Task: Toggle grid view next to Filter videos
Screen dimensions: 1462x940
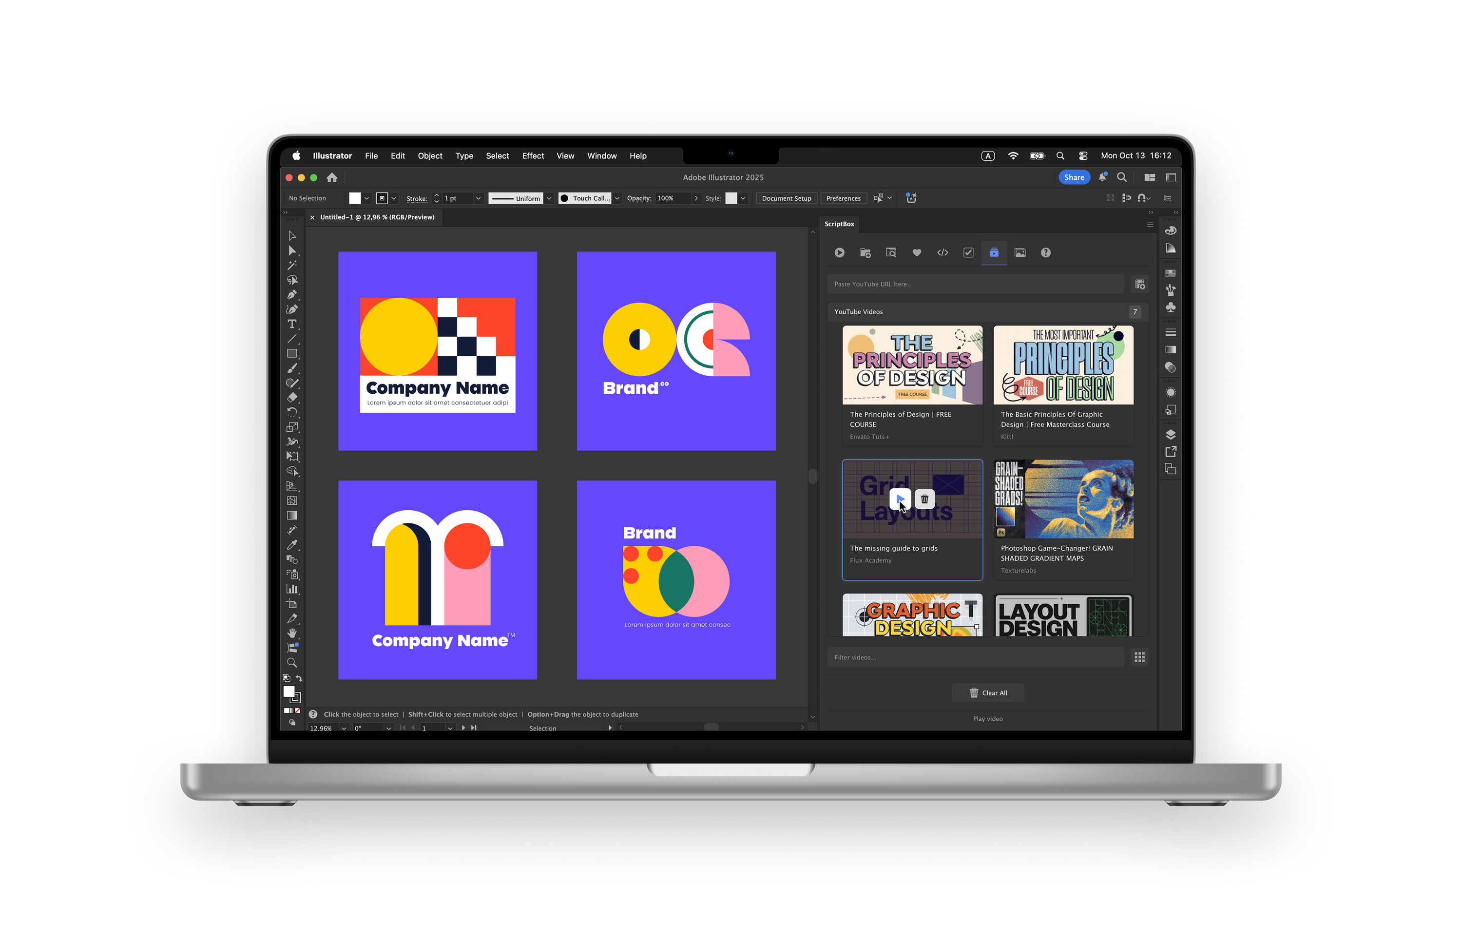Action: (x=1139, y=657)
